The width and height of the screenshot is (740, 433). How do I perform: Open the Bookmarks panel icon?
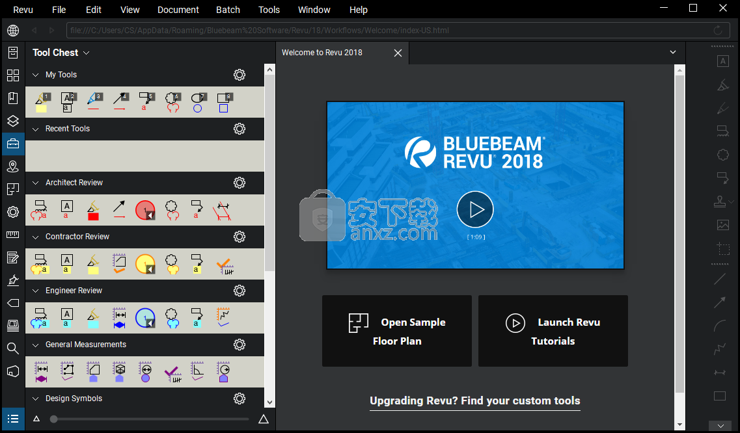click(x=13, y=98)
